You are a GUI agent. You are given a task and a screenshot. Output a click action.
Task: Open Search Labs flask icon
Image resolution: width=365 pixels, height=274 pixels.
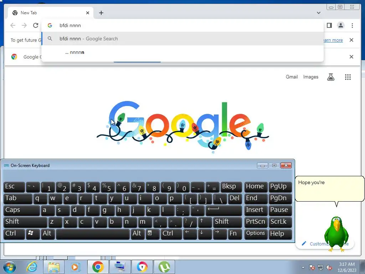pyautogui.click(x=330, y=77)
